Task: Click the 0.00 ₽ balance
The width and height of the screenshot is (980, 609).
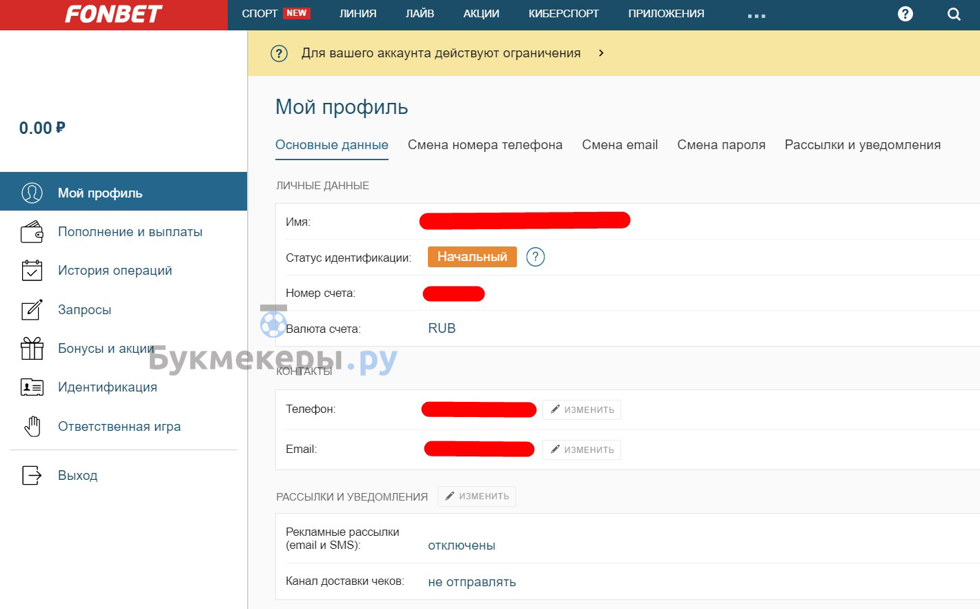Action: point(42,128)
